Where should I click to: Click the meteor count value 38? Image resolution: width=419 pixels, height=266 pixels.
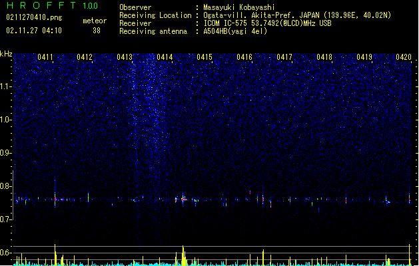click(x=97, y=31)
